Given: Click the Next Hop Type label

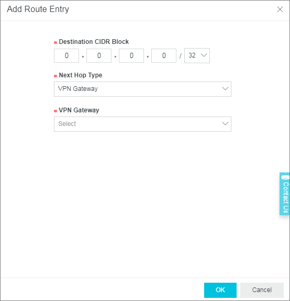Looking at the screenshot, I should (x=81, y=75).
